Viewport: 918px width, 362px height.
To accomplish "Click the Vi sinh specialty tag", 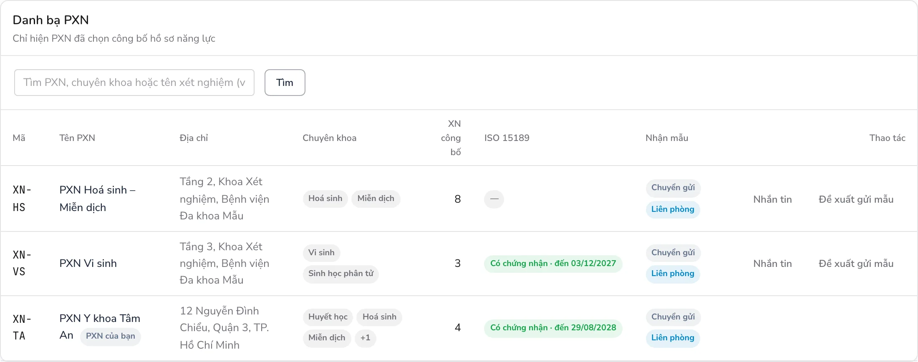I will point(321,253).
